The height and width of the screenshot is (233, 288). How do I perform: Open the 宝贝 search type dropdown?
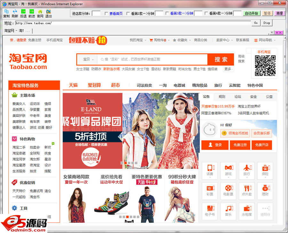tap(88, 59)
